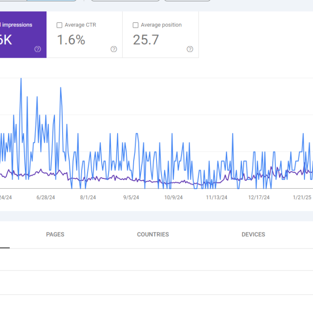Click the 25.7 Average position value
Viewport: 313px width, 313px height.
(x=146, y=40)
